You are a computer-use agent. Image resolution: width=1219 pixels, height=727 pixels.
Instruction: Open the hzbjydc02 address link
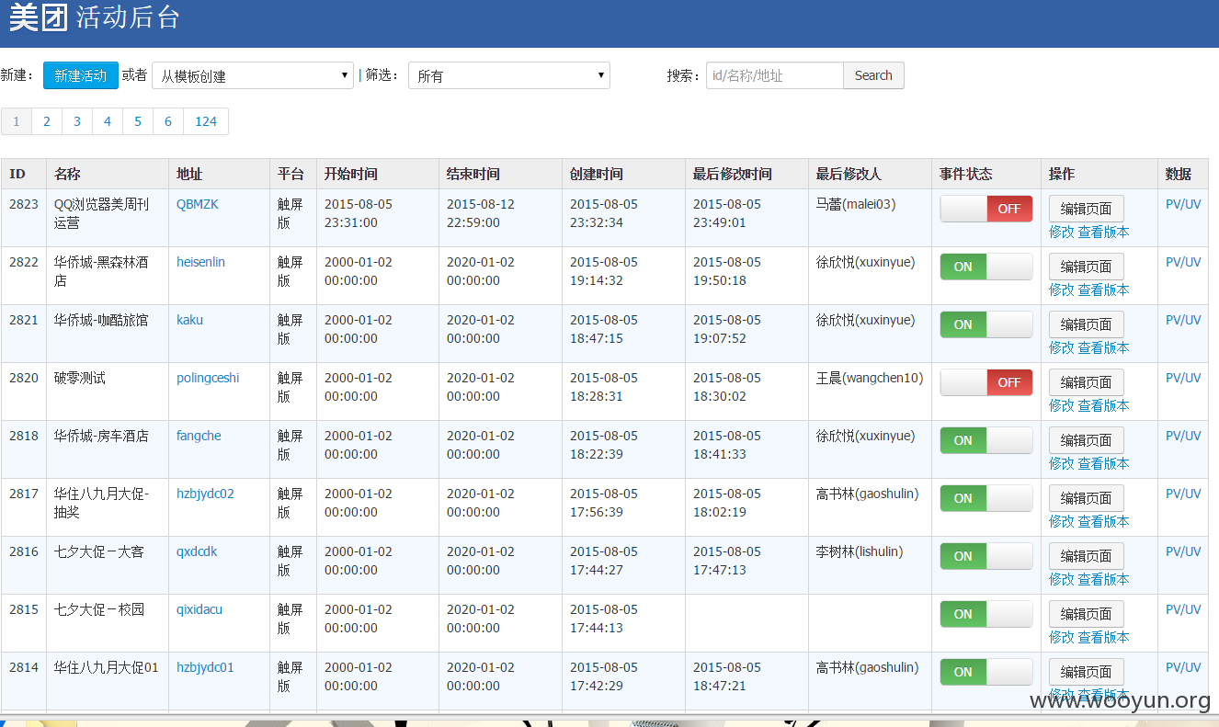click(205, 494)
